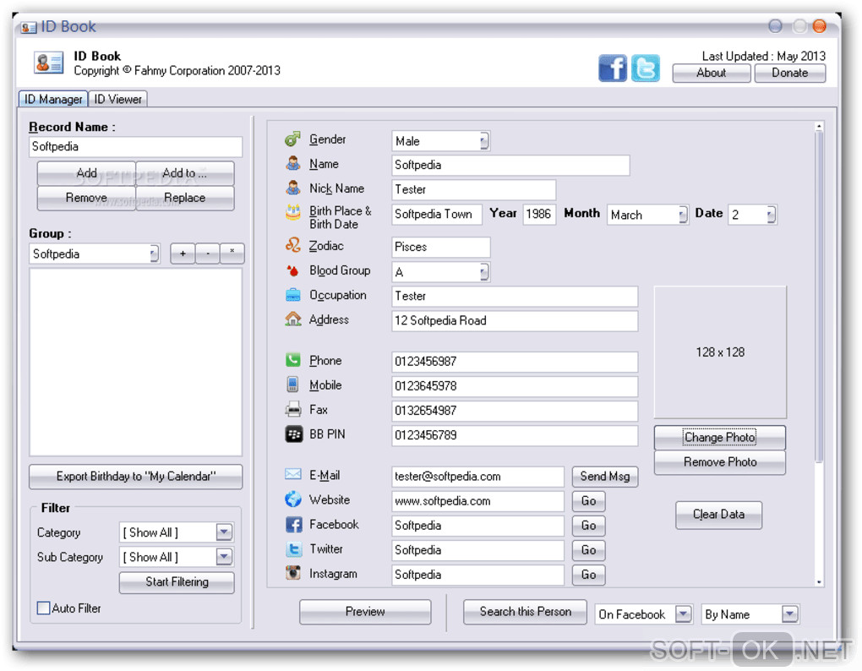
Task: Click the Remove record button
Action: click(x=86, y=198)
